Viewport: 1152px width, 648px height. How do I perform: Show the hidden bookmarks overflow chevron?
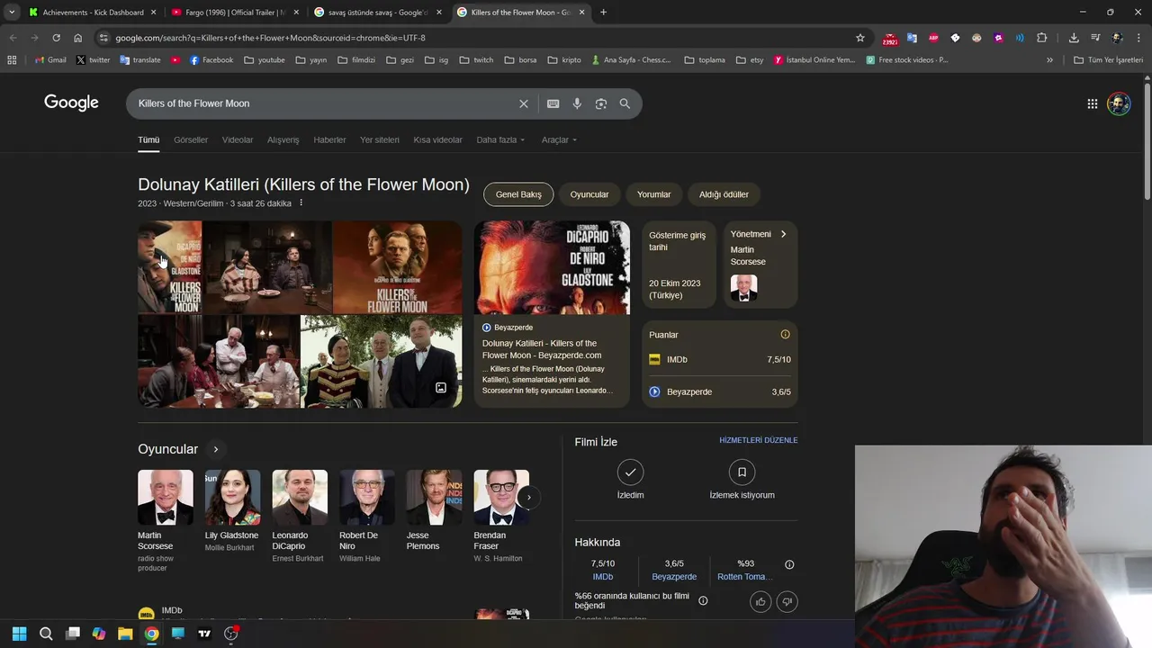click(x=1049, y=60)
